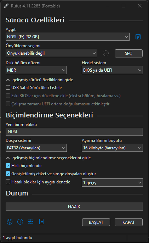
Task: Click the KAPAT button
Action: [128, 222]
